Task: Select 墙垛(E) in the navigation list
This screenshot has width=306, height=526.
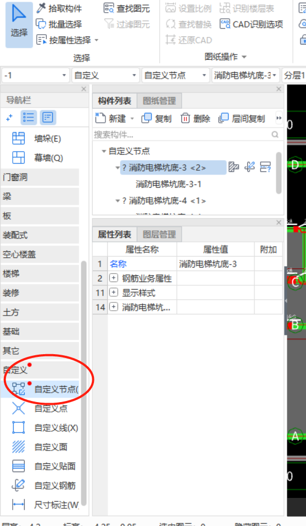Action: [x=40, y=139]
